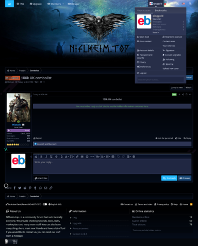
Task: Click the Preview button
Action: point(185,178)
